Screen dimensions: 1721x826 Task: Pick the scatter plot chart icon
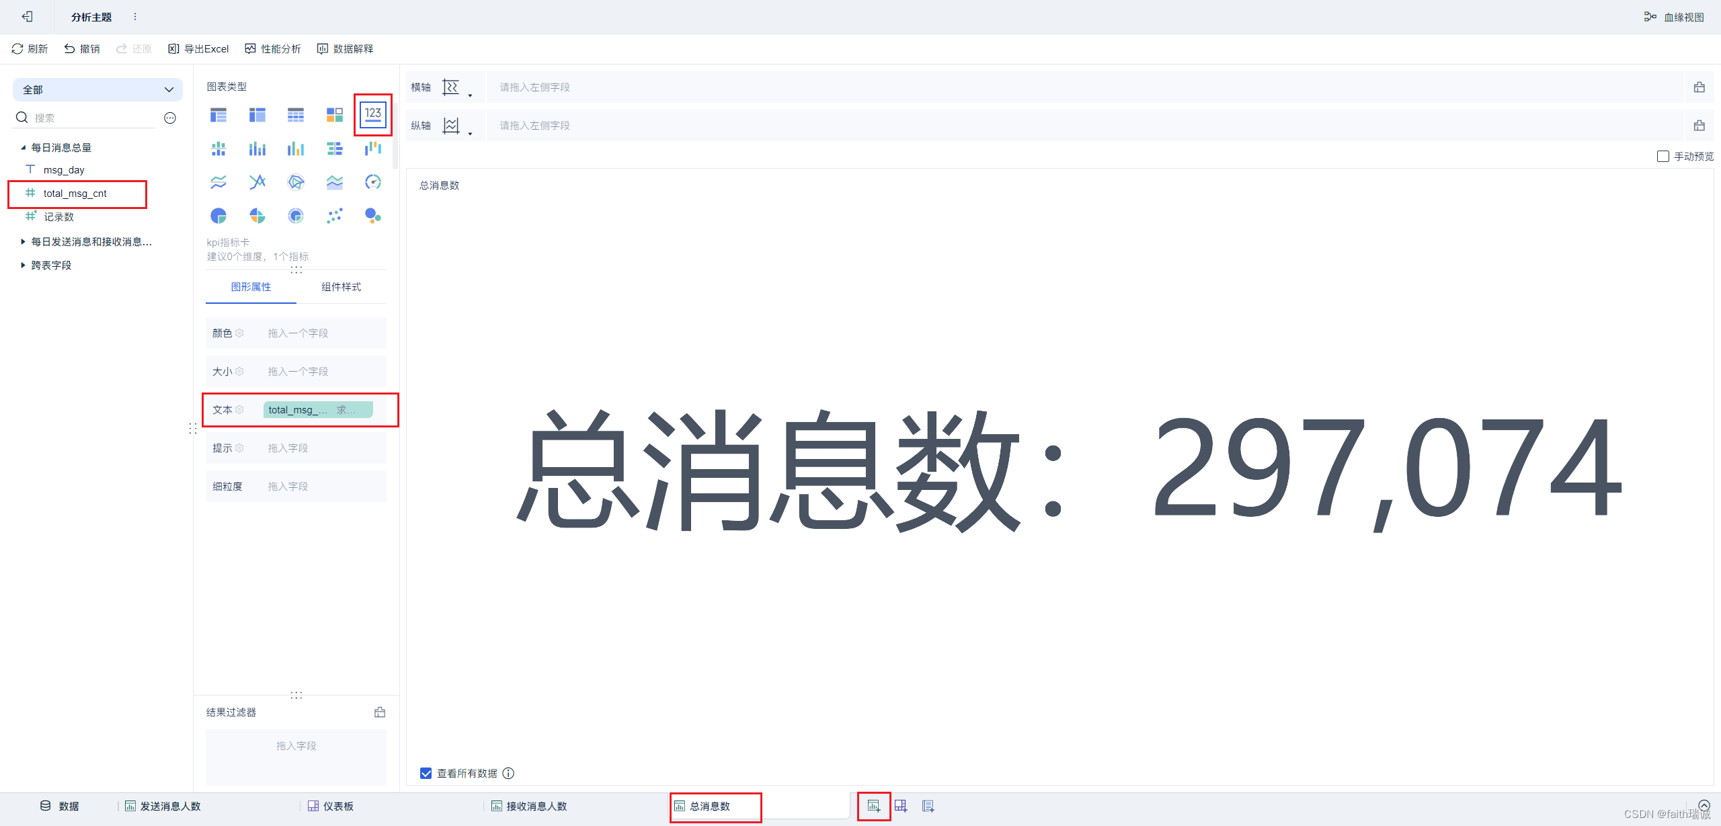(334, 216)
